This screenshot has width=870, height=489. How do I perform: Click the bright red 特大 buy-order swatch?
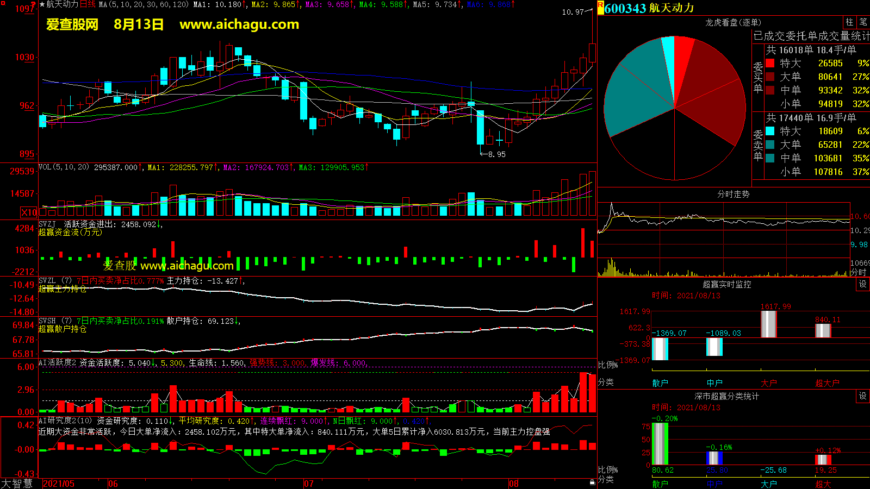coord(770,63)
